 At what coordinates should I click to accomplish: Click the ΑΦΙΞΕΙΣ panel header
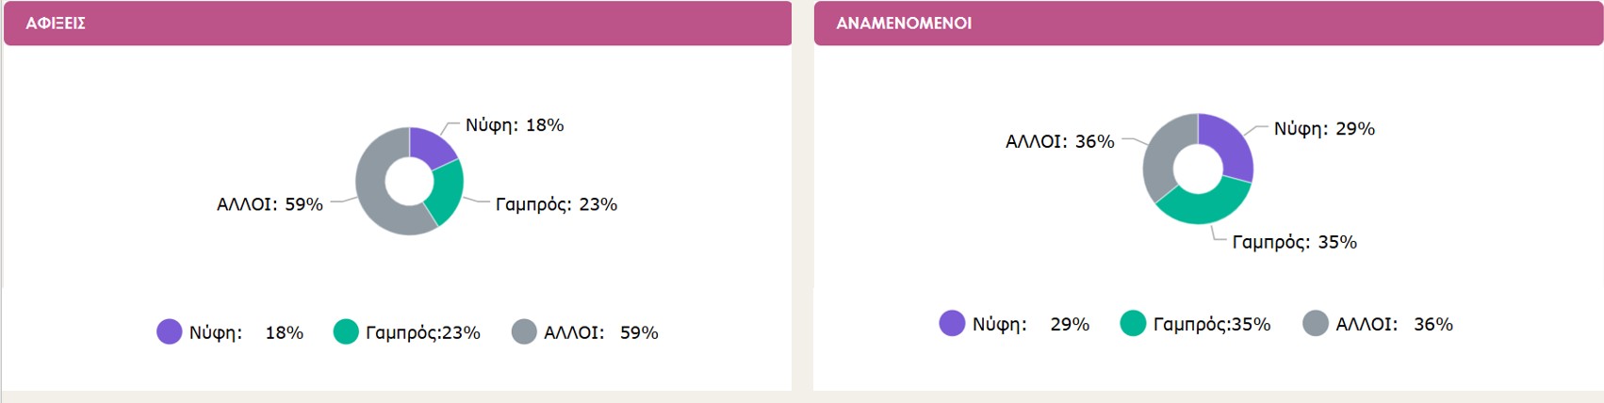[397, 24]
